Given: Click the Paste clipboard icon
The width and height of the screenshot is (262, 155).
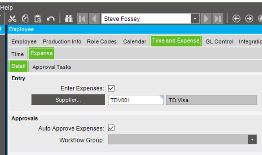Looking at the screenshot, I should click(x=38, y=18).
